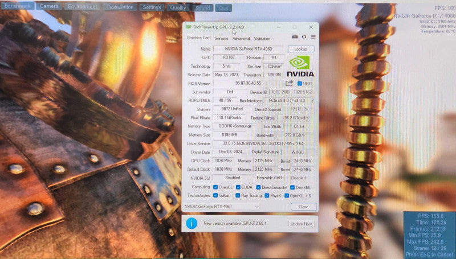The image size is (456, 259).
Task: Click the New version available GPU-Z notice
Action: click(235, 223)
